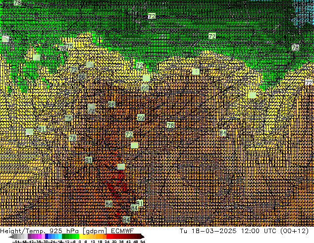Click the "54" value on the legend scale
314x243 pixels.
click(143, 242)
